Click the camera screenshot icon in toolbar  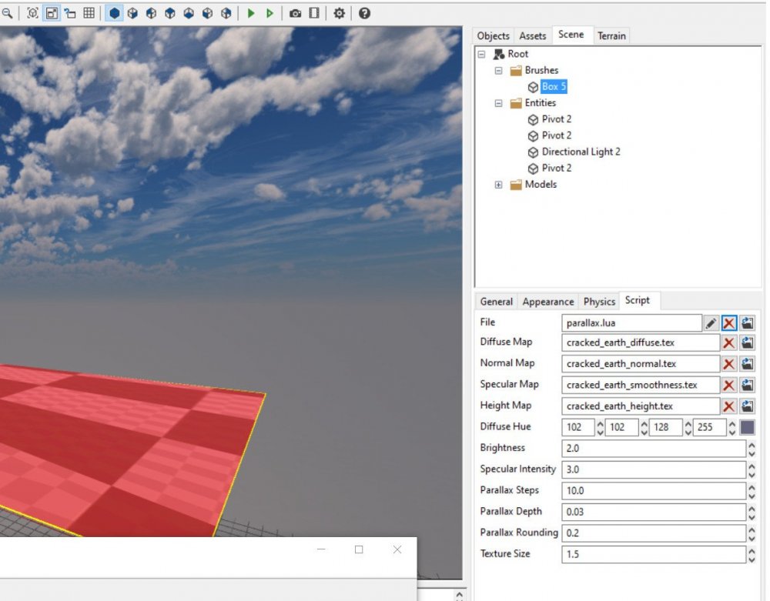pyautogui.click(x=295, y=13)
